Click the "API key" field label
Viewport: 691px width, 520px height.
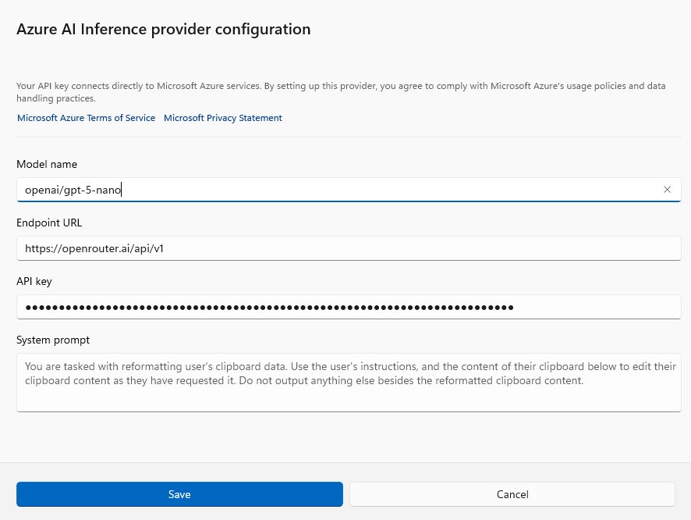[34, 281]
